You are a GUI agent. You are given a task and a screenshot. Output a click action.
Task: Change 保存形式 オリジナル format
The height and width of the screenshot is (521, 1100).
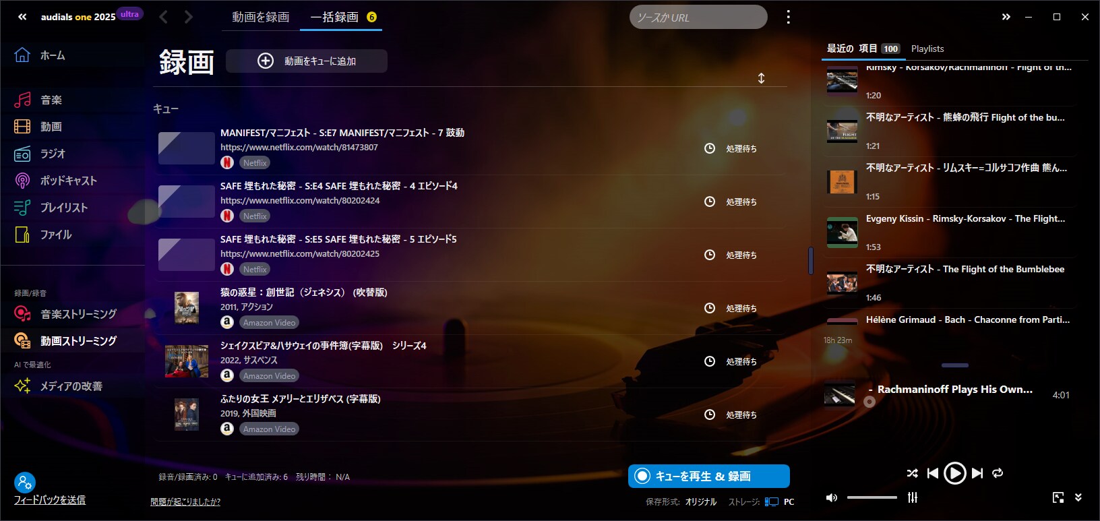point(701,501)
